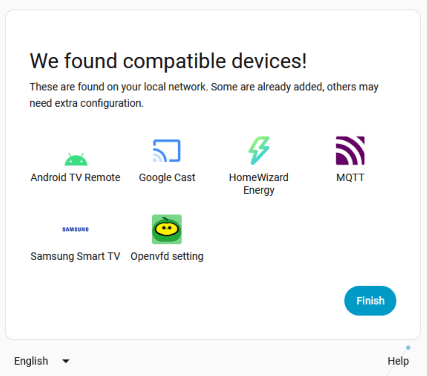Open the English language selector

pyautogui.click(x=32, y=361)
